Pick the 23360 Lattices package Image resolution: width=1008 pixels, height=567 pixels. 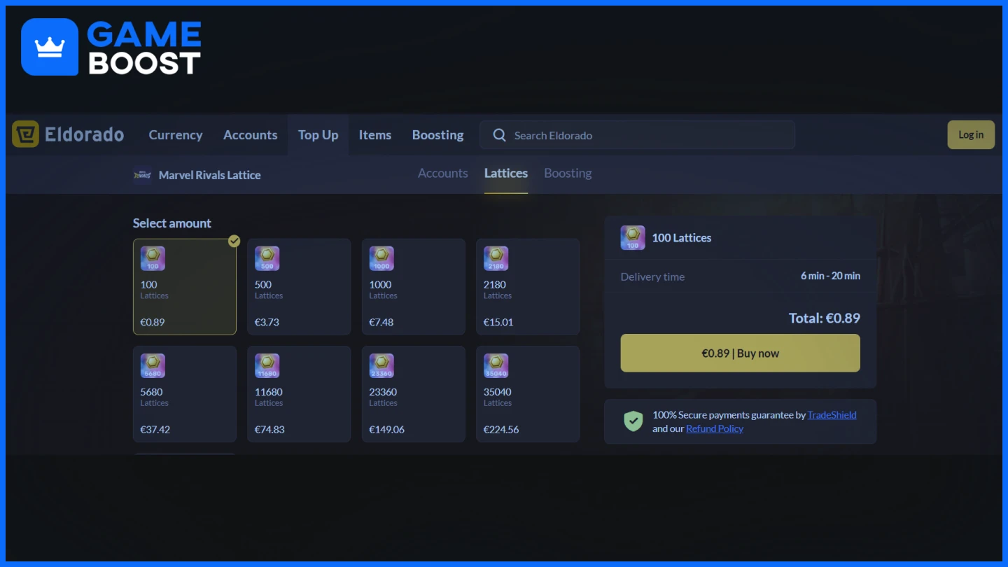pyautogui.click(x=413, y=394)
